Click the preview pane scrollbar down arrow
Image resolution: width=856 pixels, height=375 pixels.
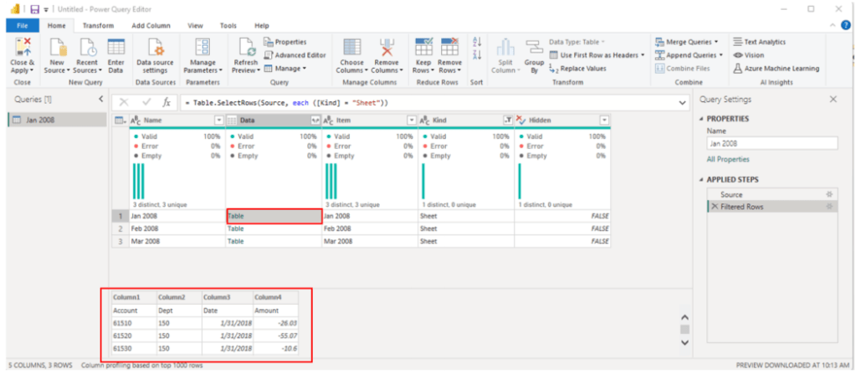tap(684, 342)
